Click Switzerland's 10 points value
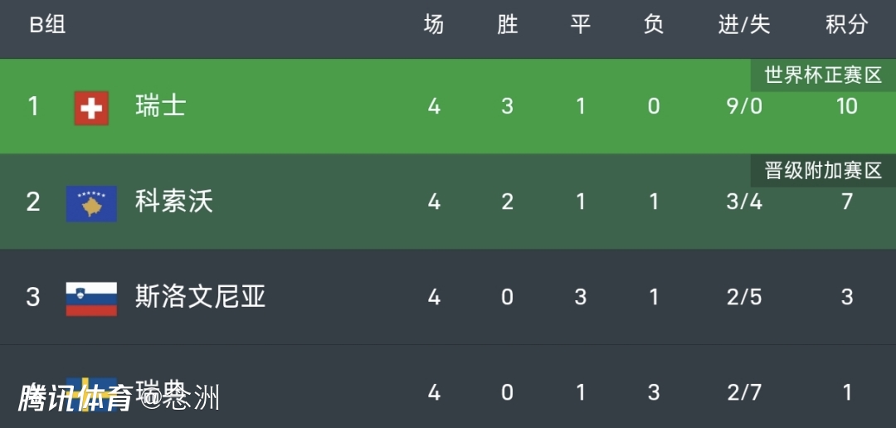 tap(846, 106)
